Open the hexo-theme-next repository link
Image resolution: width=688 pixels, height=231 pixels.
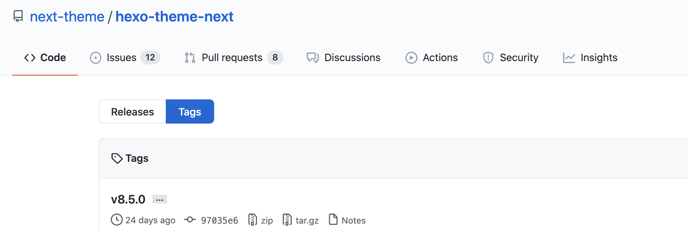point(174,17)
